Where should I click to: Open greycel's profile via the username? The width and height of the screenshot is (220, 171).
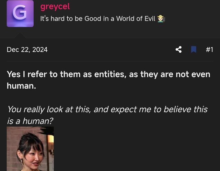tap(55, 6)
